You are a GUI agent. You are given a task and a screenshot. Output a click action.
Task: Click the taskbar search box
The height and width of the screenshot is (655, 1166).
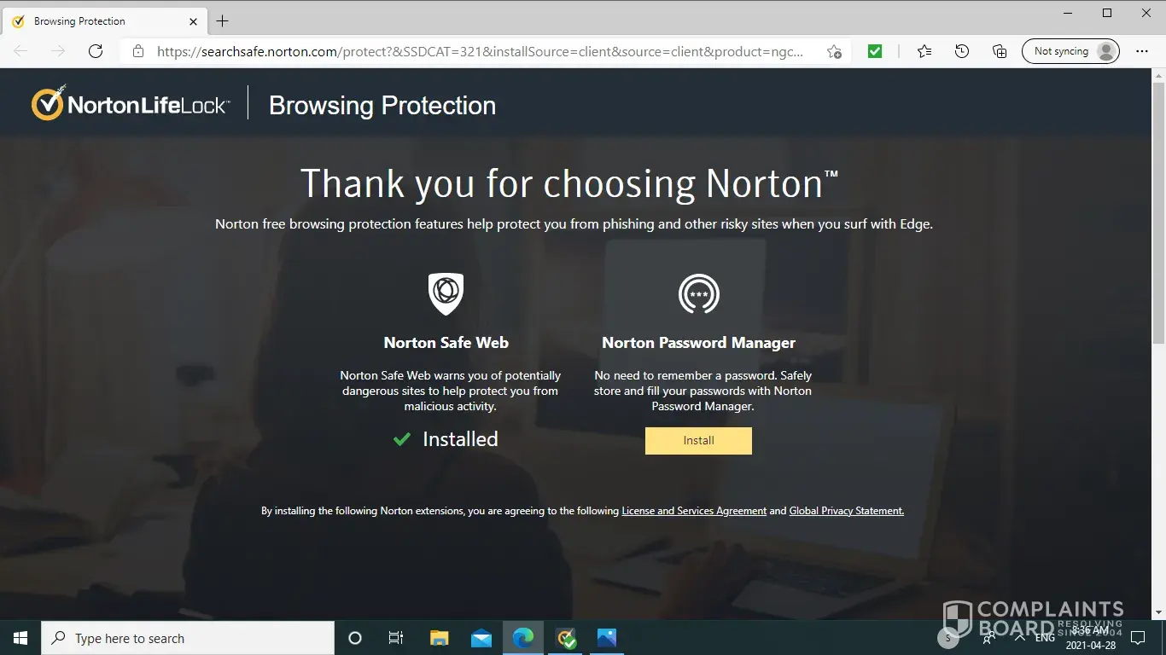click(188, 638)
